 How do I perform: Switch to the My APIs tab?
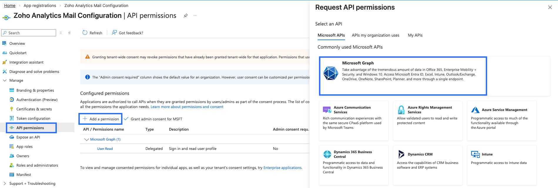(x=415, y=35)
